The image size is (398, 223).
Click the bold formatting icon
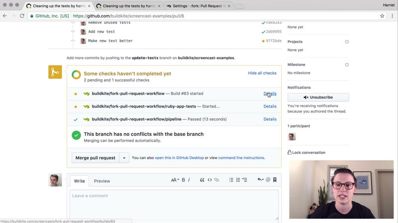pyautogui.click(x=183, y=180)
